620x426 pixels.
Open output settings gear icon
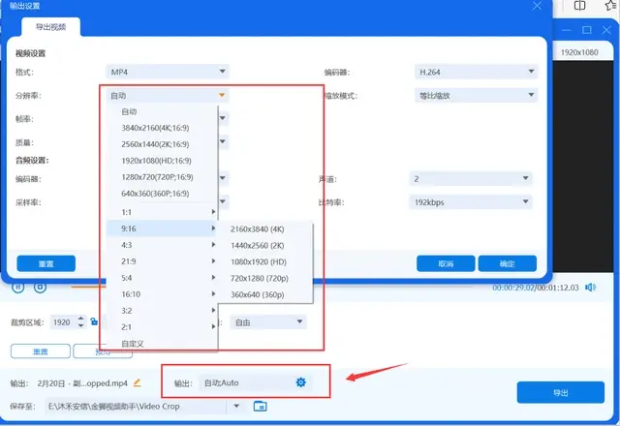point(301,382)
